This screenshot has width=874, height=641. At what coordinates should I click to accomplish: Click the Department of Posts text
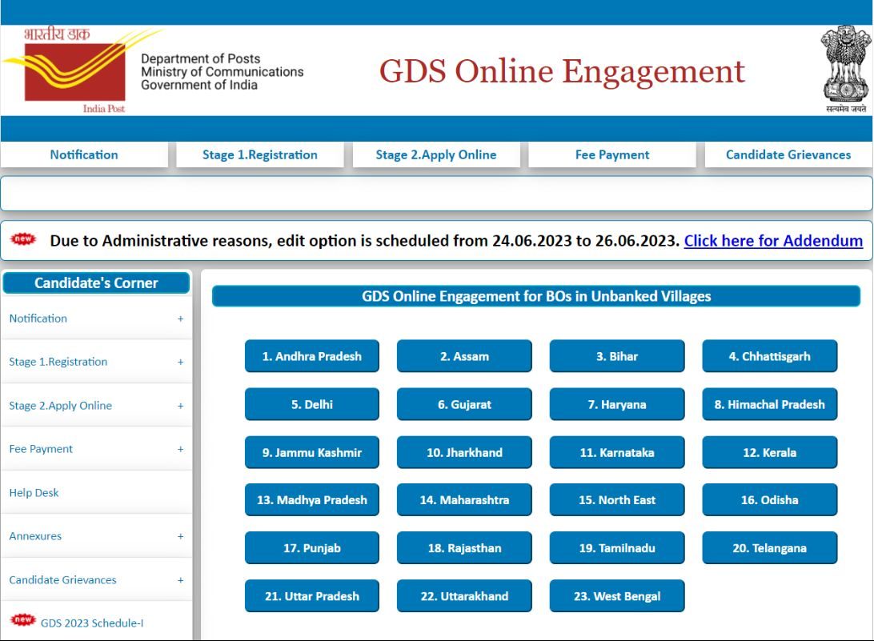tap(200, 58)
